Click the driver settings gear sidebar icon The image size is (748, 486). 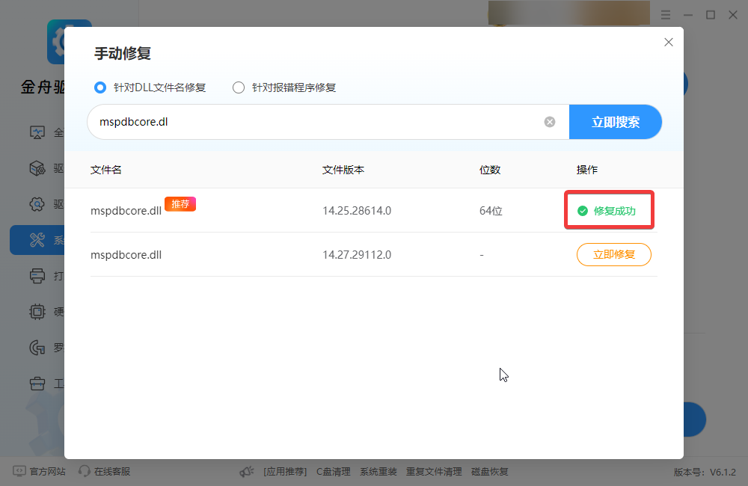(x=37, y=204)
